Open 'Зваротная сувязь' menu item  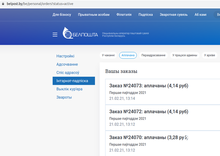pyautogui.click(x=174, y=15)
